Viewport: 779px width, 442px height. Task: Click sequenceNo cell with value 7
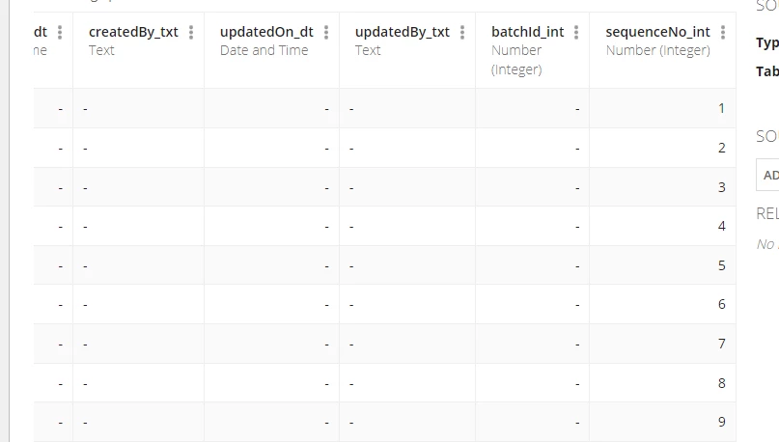tap(663, 344)
